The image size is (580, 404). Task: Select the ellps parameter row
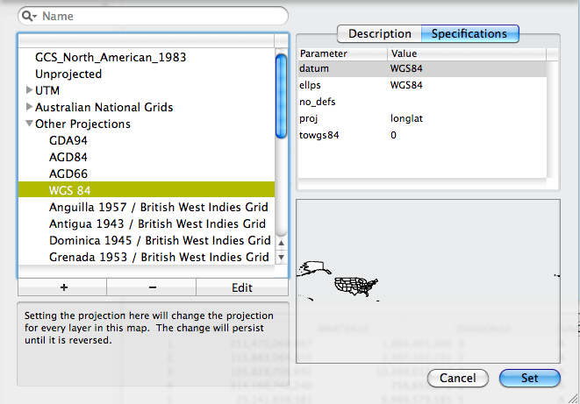point(421,85)
